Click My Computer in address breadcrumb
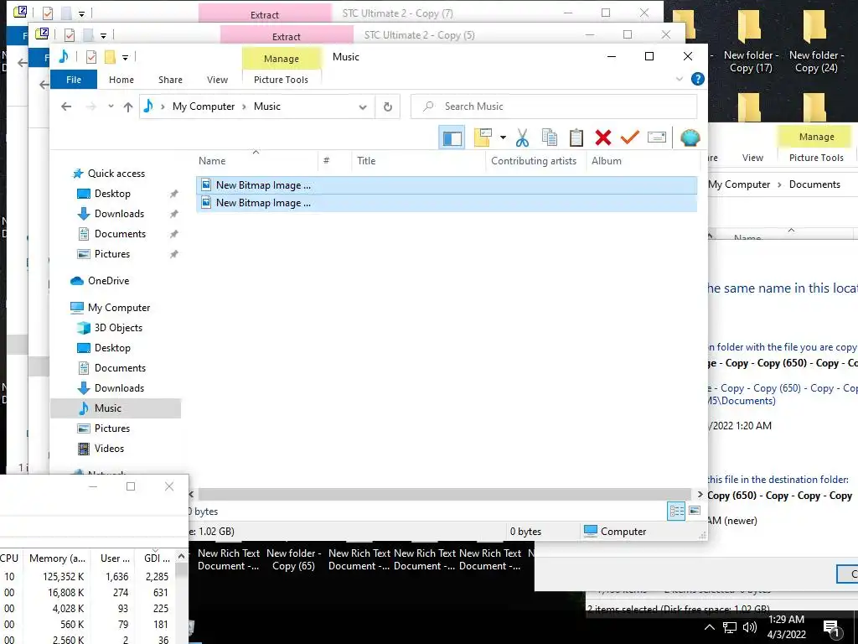The width and height of the screenshot is (858, 644). pyautogui.click(x=204, y=106)
